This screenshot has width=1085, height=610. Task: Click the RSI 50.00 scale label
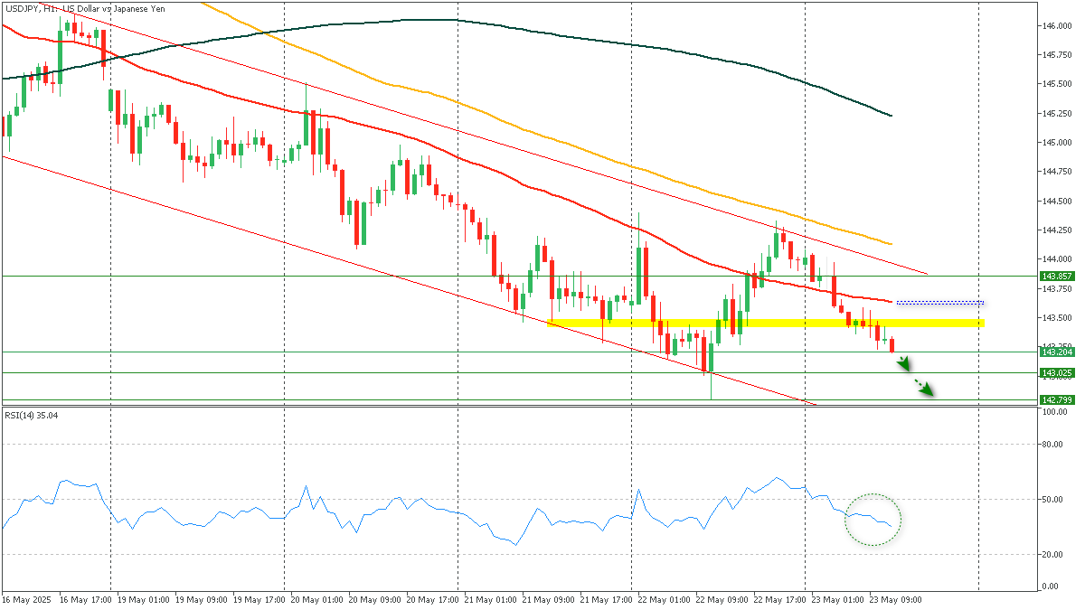(1052, 500)
